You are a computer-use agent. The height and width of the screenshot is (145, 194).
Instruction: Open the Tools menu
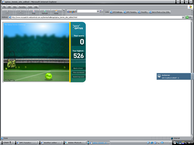pos(30,7)
